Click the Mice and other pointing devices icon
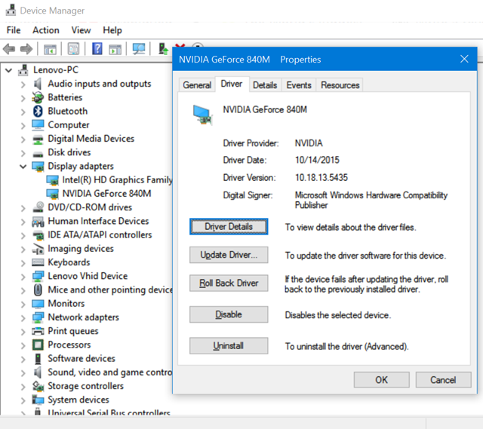Image resolution: width=483 pixels, height=429 pixels. (x=38, y=290)
